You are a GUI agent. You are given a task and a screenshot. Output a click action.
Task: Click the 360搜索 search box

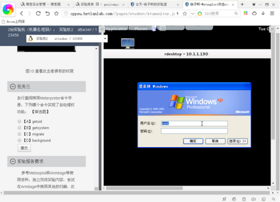(x=218, y=13)
